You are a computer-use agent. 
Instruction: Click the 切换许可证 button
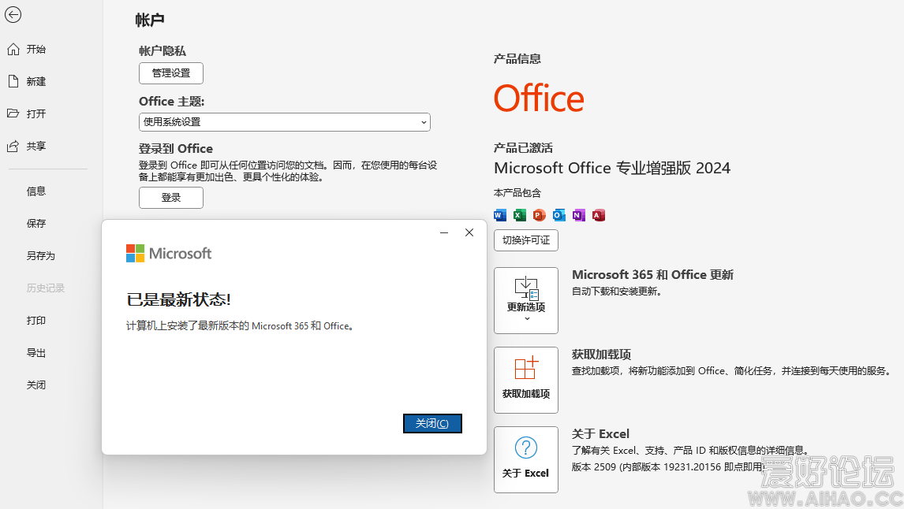526,240
